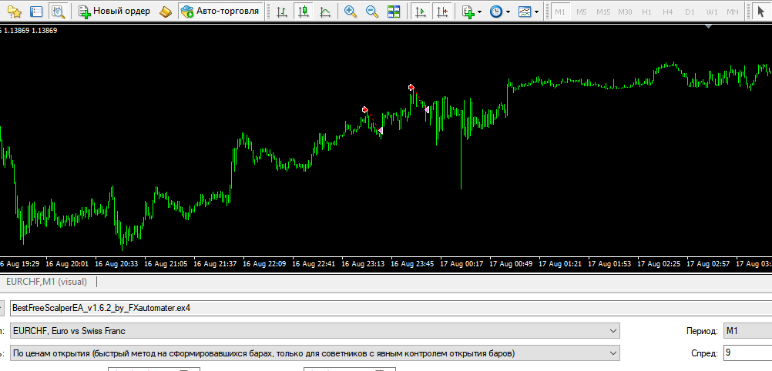Select the M1 timeframe

tap(560, 12)
